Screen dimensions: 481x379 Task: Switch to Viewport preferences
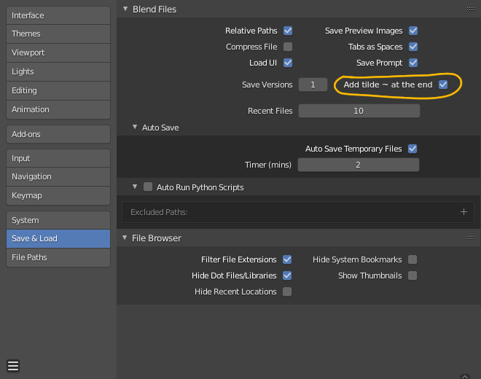click(x=58, y=52)
